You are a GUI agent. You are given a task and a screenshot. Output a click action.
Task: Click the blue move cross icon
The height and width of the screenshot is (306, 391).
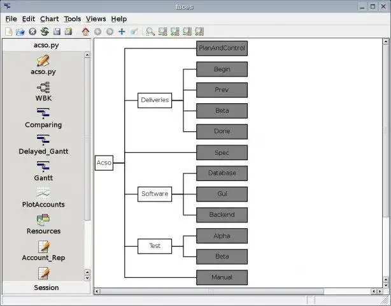[x=122, y=32]
